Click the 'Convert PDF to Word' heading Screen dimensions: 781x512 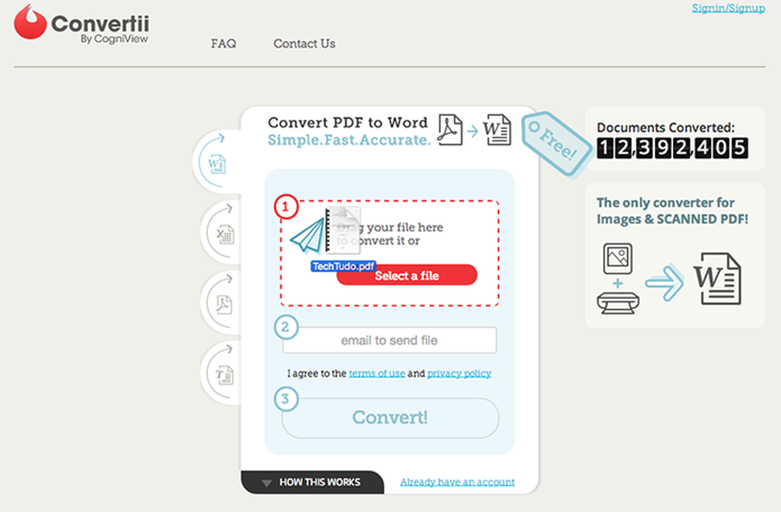point(348,122)
